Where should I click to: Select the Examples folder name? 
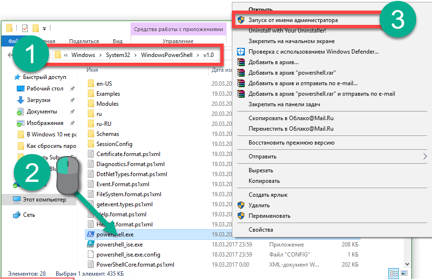[x=108, y=94]
